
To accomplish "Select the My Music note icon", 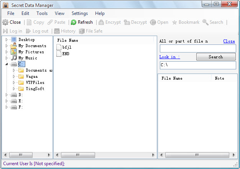I will point(14,58).
